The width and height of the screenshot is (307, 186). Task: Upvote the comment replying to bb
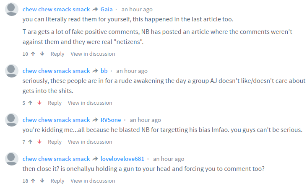(x=30, y=103)
